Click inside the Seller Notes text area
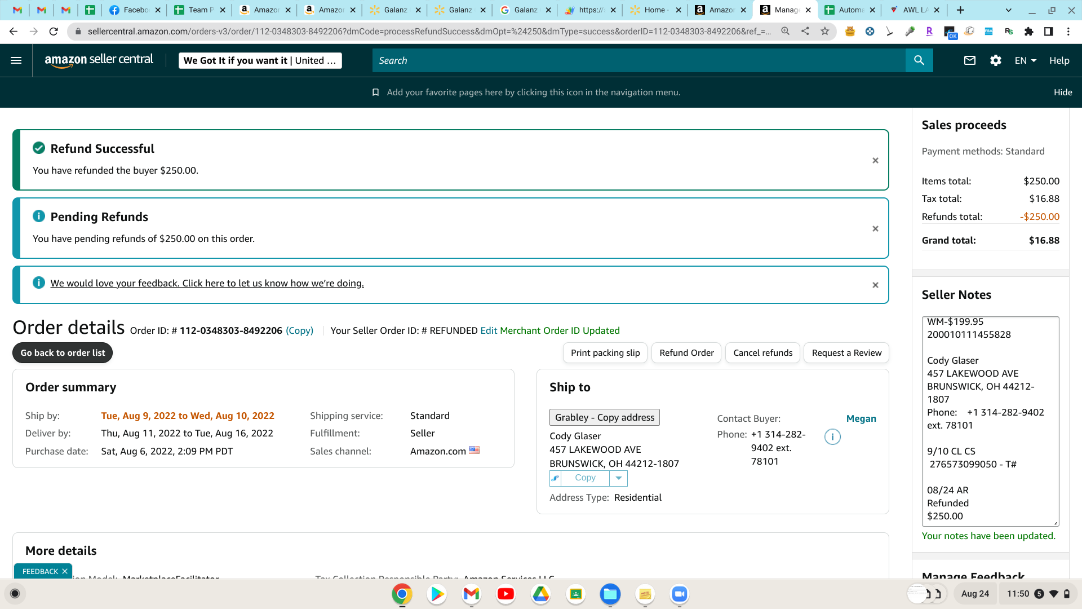 (990, 421)
